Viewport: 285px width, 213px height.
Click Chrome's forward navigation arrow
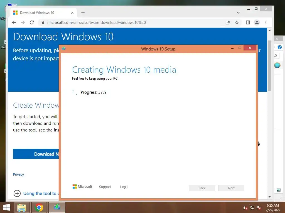click(x=23, y=22)
